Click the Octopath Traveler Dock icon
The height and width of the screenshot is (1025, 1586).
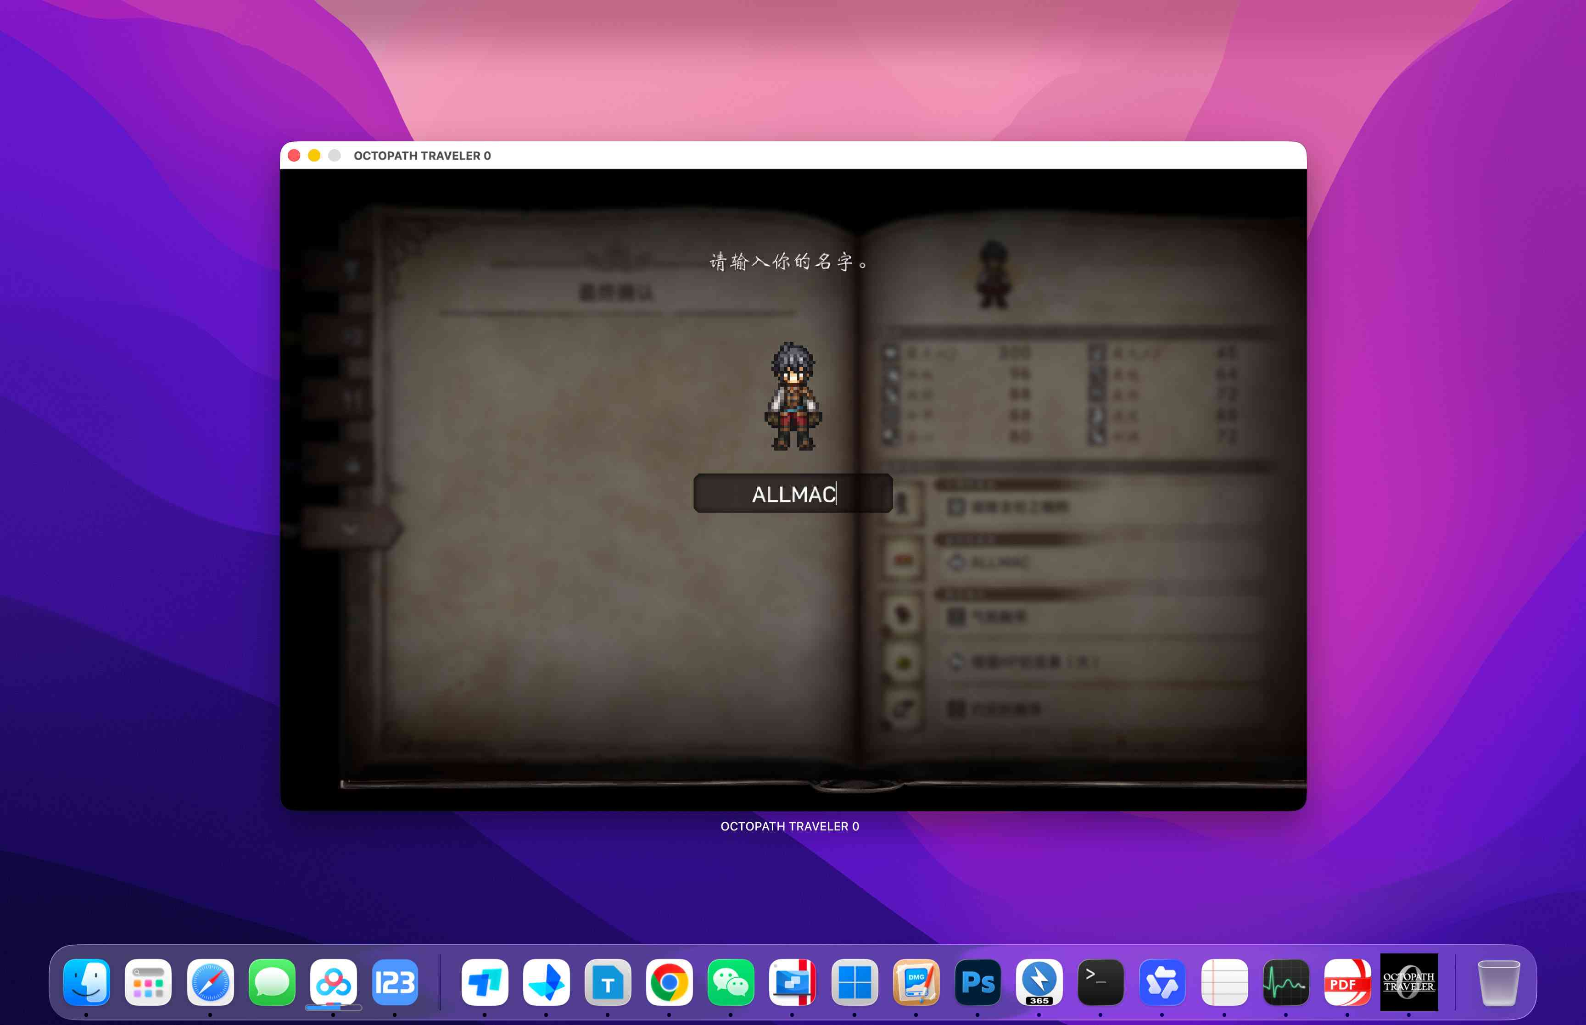[1409, 982]
